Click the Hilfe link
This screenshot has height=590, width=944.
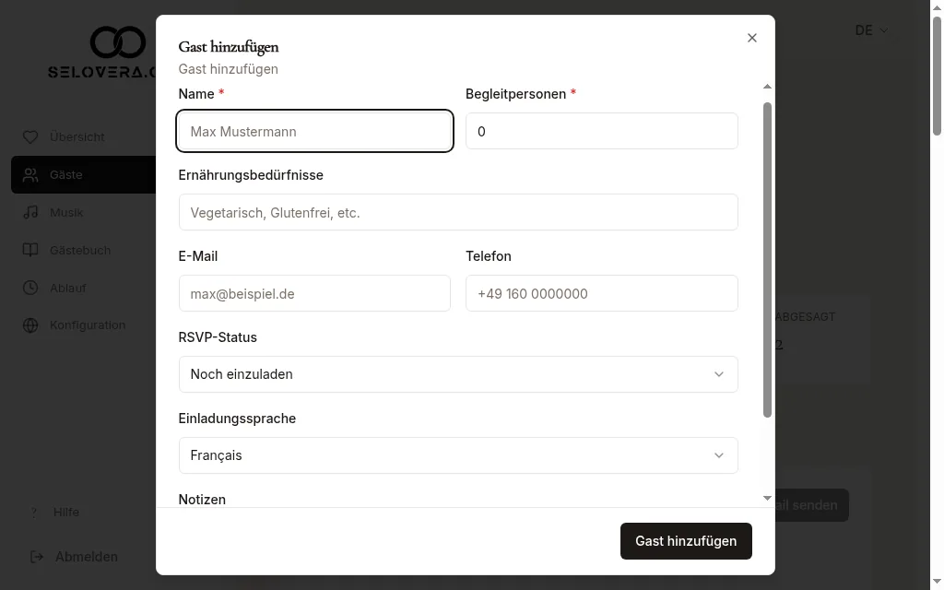point(65,512)
